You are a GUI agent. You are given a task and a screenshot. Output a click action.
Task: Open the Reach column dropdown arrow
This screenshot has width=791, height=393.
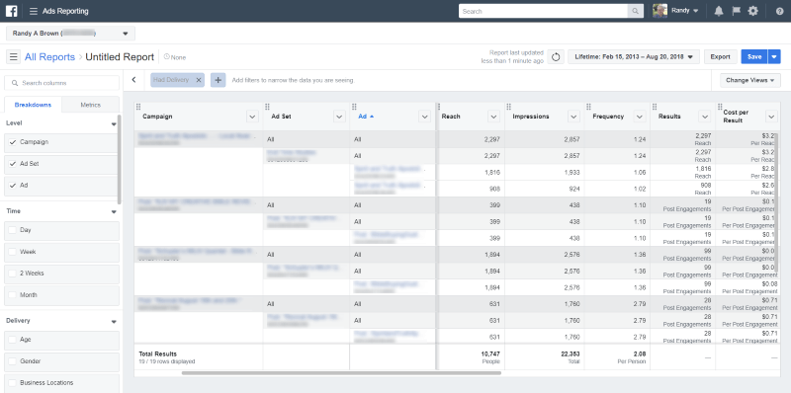493,117
